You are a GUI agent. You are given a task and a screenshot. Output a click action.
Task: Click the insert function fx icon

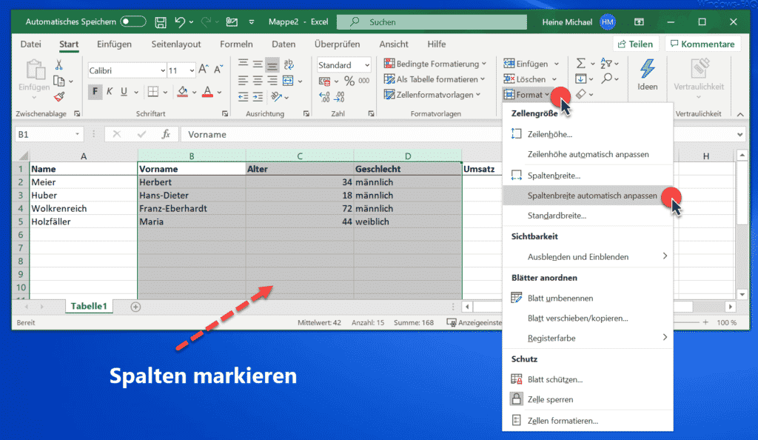[x=166, y=134]
